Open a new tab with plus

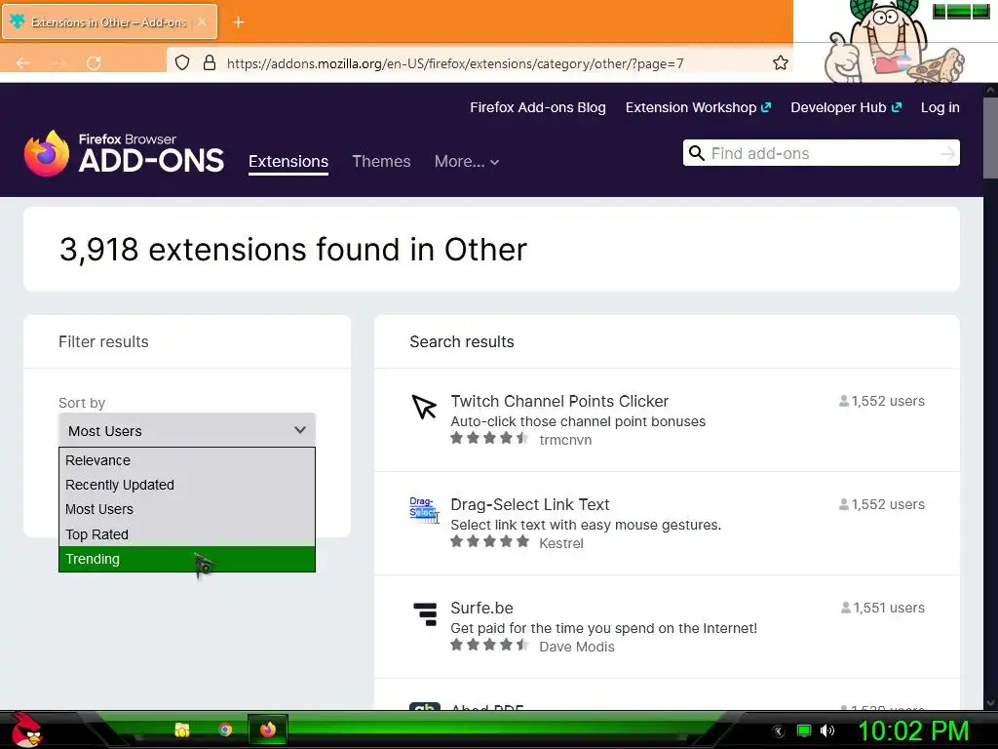click(x=239, y=22)
